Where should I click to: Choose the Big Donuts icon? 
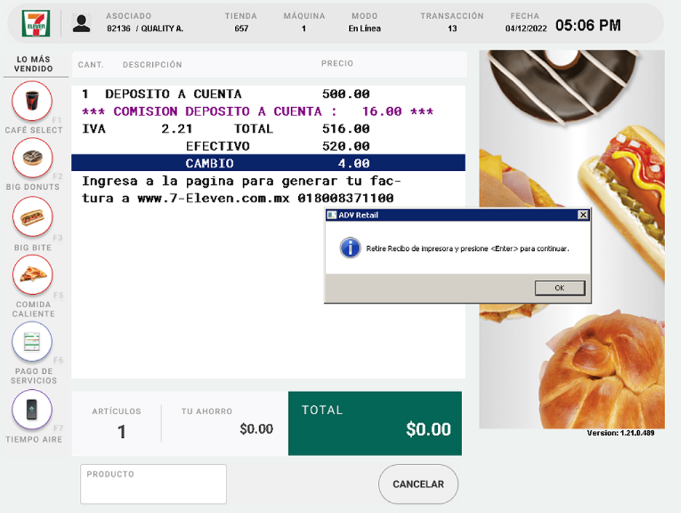point(32,158)
